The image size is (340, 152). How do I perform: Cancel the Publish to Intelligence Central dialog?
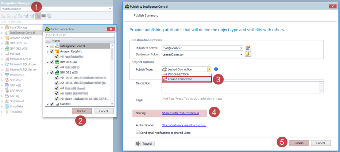click(321, 143)
